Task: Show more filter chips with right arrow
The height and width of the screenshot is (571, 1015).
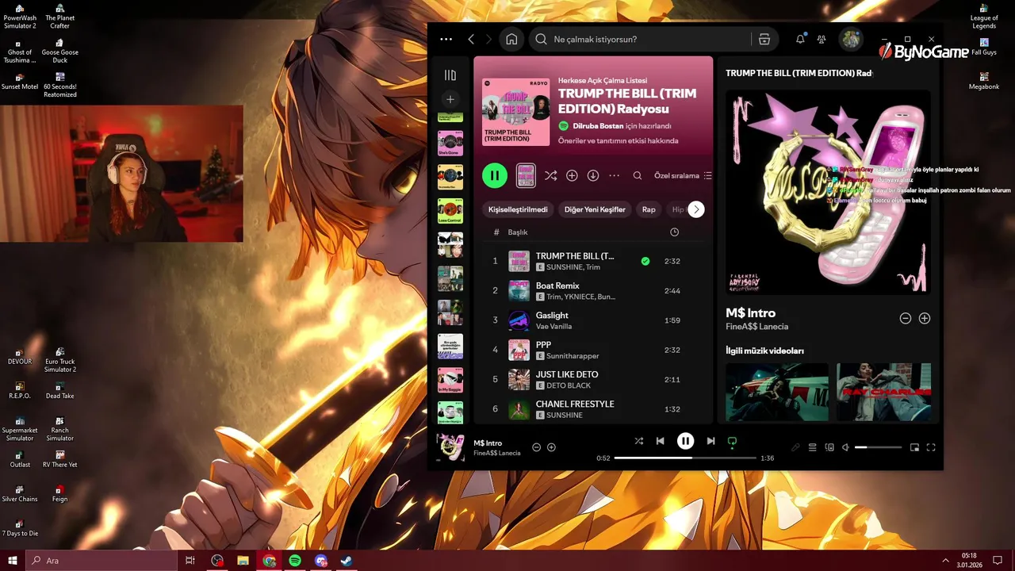Action: click(x=696, y=209)
